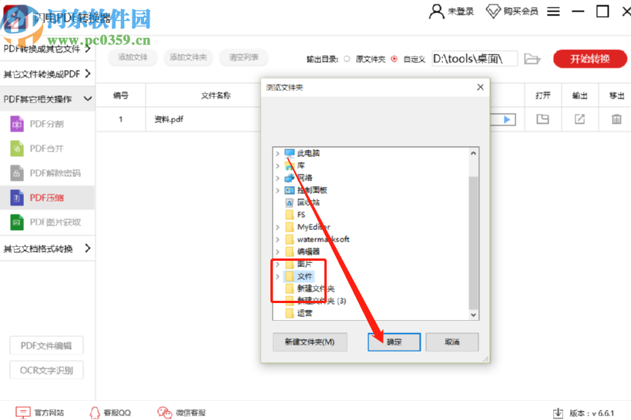The height and width of the screenshot is (420, 631).
Task: Click the trash icon to remove 资料.pdf
Action: [616, 119]
